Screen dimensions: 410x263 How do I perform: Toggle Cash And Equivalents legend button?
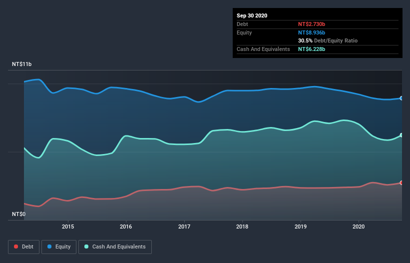tap(115, 247)
